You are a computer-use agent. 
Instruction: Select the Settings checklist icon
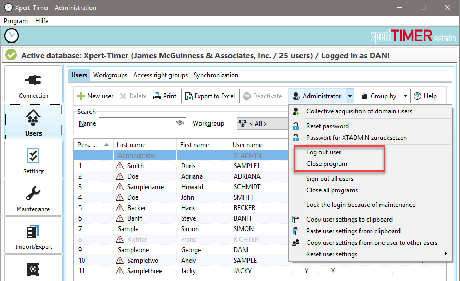coord(34,156)
